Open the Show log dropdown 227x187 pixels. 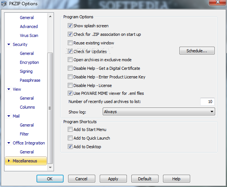coord(159,112)
